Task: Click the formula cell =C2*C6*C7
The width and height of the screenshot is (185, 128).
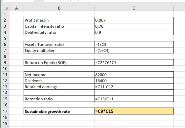Action: tap(134, 62)
